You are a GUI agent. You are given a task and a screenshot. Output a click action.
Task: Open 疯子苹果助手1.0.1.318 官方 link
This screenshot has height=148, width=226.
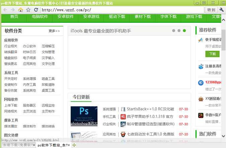[150, 117]
